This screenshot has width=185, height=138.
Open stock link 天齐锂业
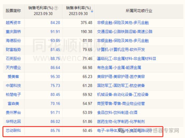click(x=13, y=68)
